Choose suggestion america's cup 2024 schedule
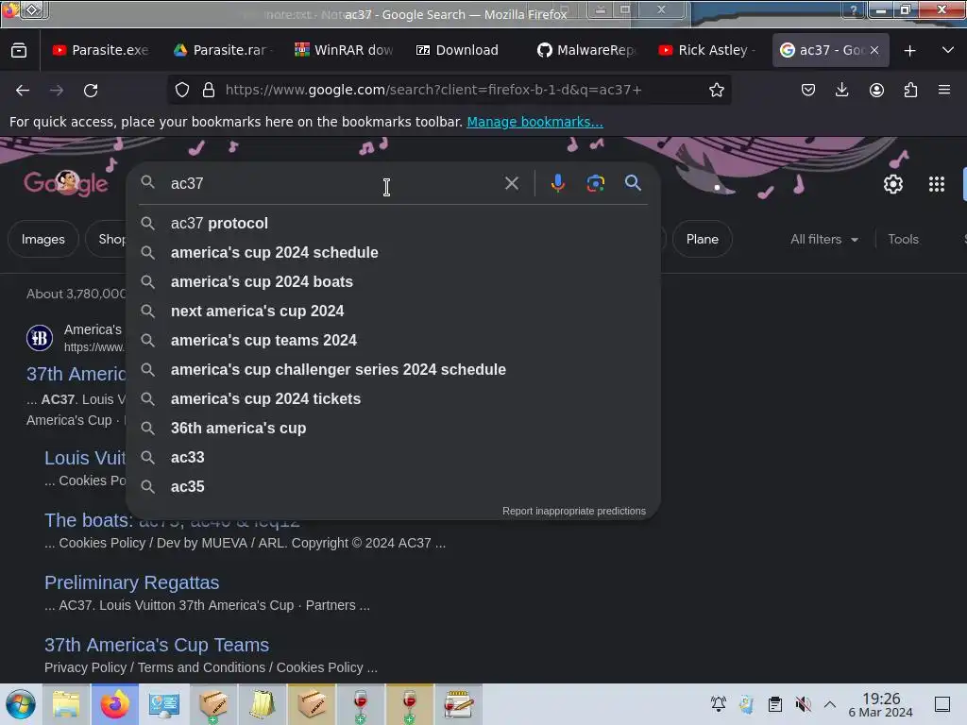This screenshot has height=725, width=967. [394, 252]
